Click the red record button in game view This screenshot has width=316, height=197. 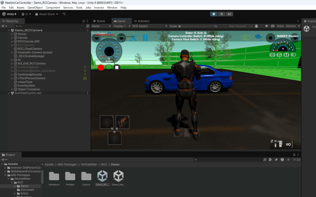coord(101,67)
